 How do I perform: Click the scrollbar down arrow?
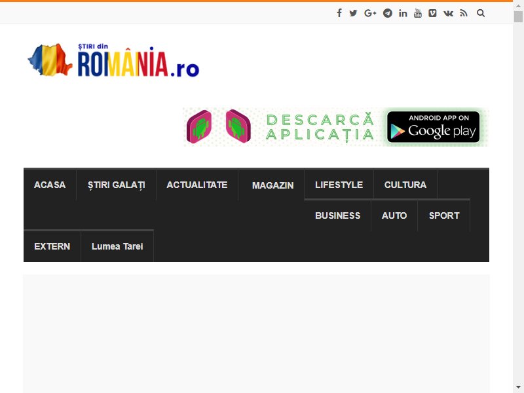[x=518, y=388]
